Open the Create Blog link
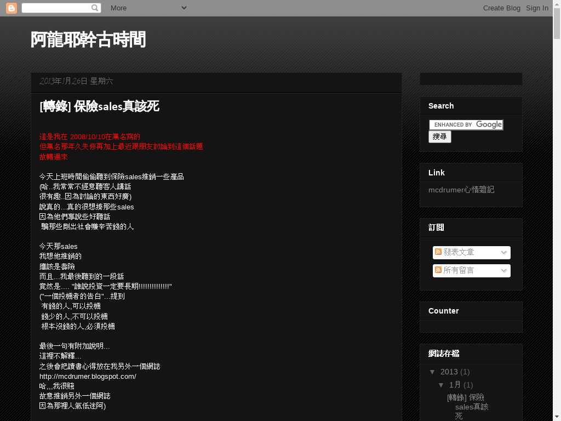Image resolution: width=561 pixels, height=421 pixels. 501,8
